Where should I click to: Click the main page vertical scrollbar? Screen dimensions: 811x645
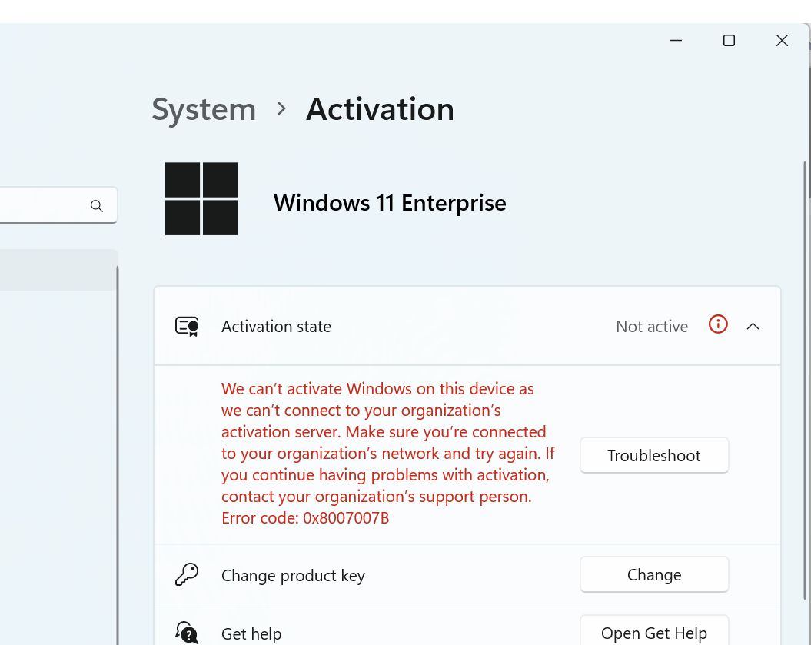(x=806, y=381)
